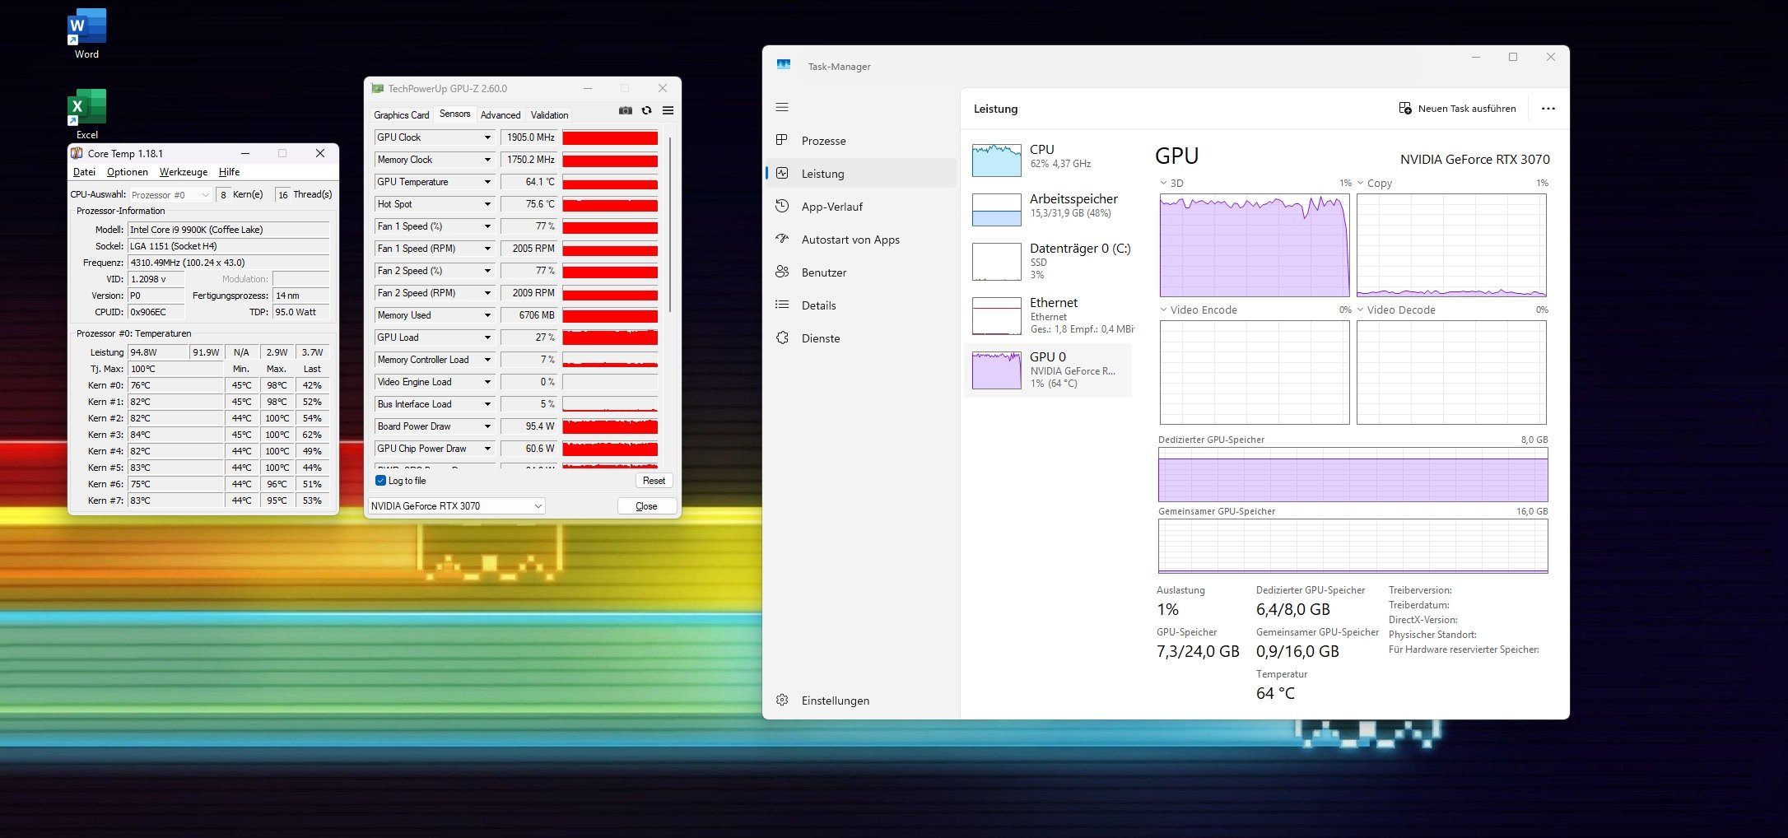Select the Datenträger 0 (C:) entry
Screen dimensions: 1788x838
[x=1049, y=261]
